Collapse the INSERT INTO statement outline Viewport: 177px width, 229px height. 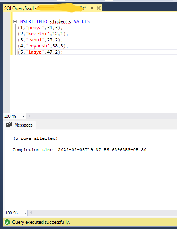pos(15,22)
